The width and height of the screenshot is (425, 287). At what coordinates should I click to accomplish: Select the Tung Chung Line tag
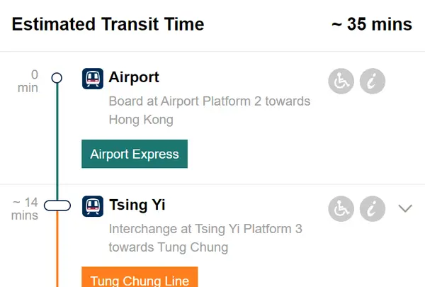point(140,281)
